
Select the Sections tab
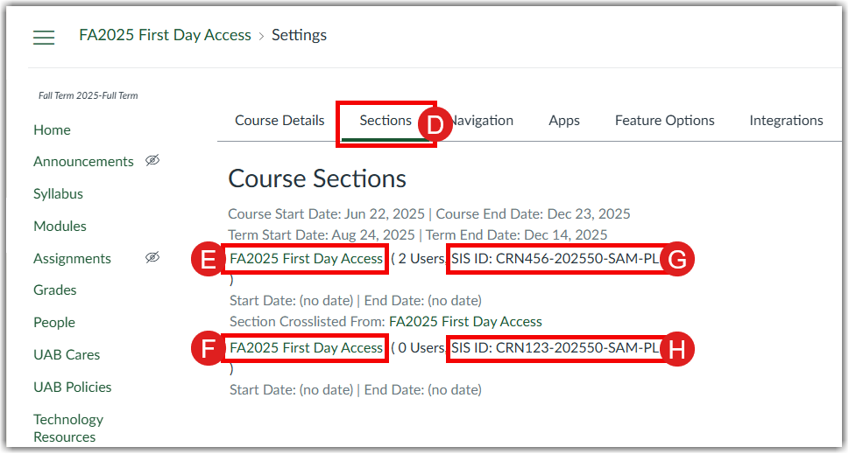(386, 121)
